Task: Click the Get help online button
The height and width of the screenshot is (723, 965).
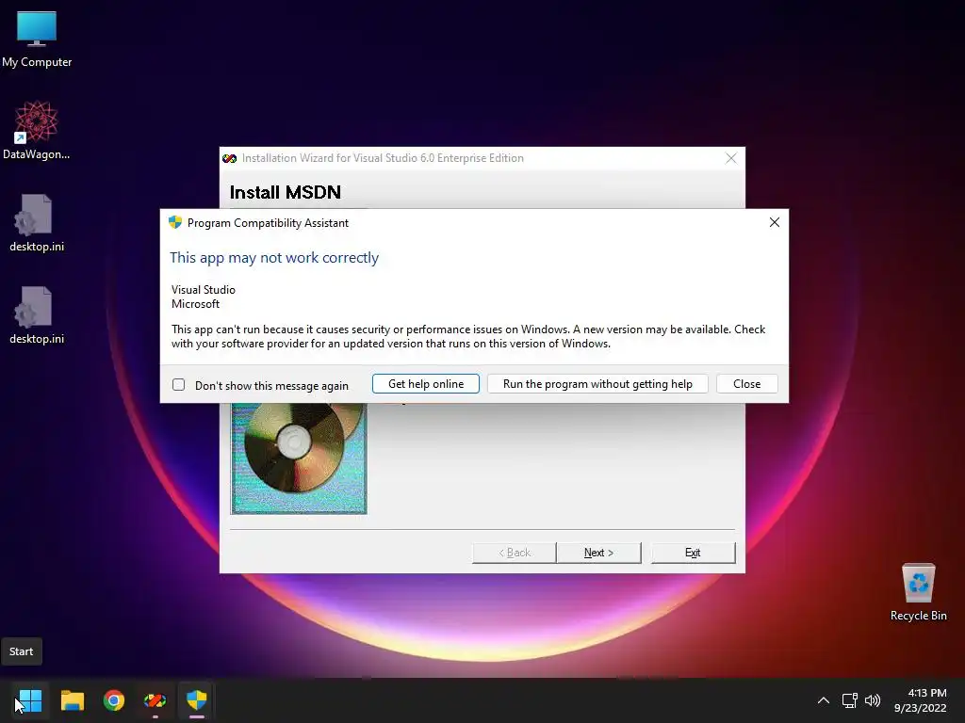Action: point(426,384)
